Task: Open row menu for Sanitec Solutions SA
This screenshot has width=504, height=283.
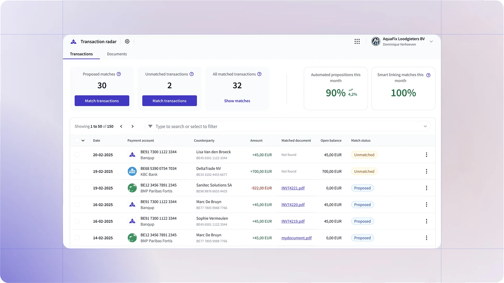Action: click(x=426, y=188)
